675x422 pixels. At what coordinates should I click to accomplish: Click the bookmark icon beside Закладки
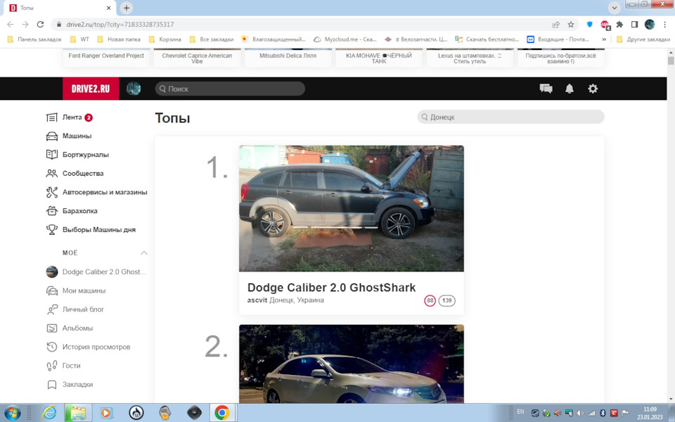(51, 385)
